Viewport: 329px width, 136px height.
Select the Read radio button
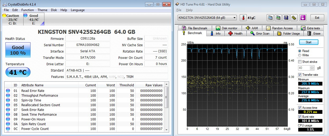(x=300, y=51)
